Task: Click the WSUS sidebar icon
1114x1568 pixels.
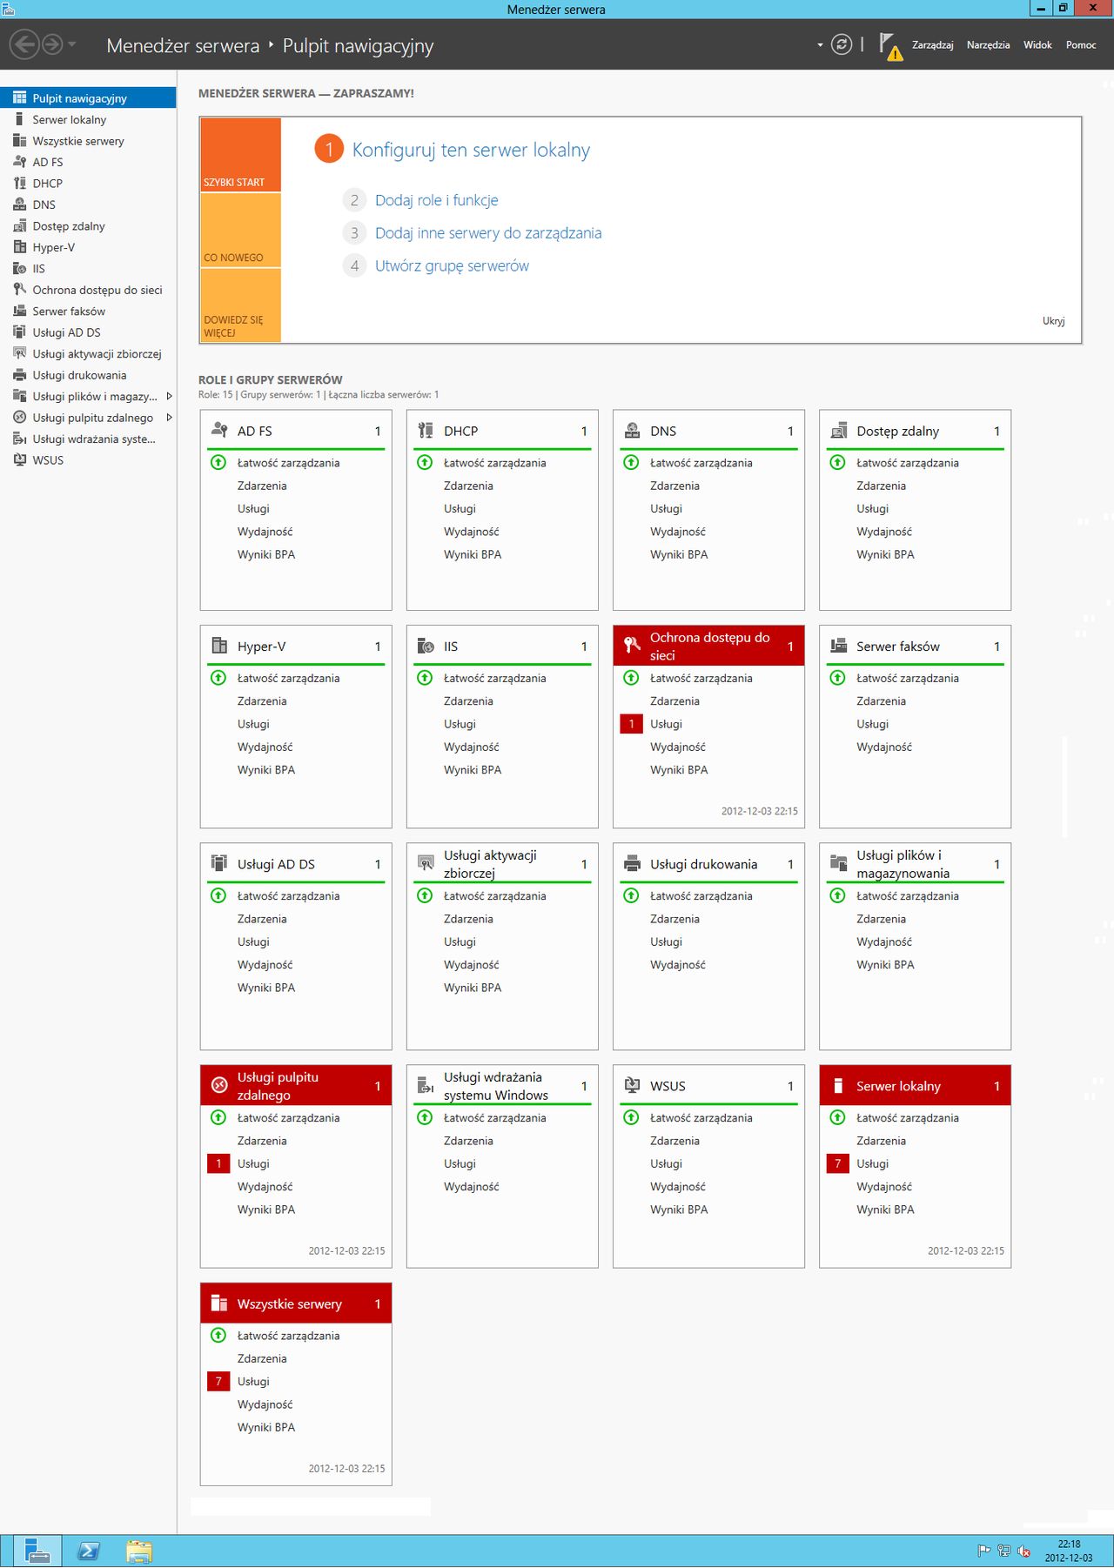Action: [19, 460]
